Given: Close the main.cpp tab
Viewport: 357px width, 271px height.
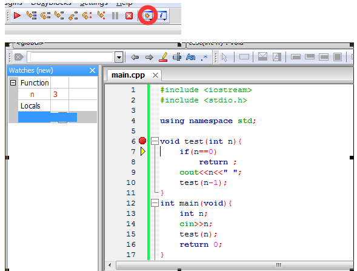Looking at the screenshot, I should pos(156,75).
